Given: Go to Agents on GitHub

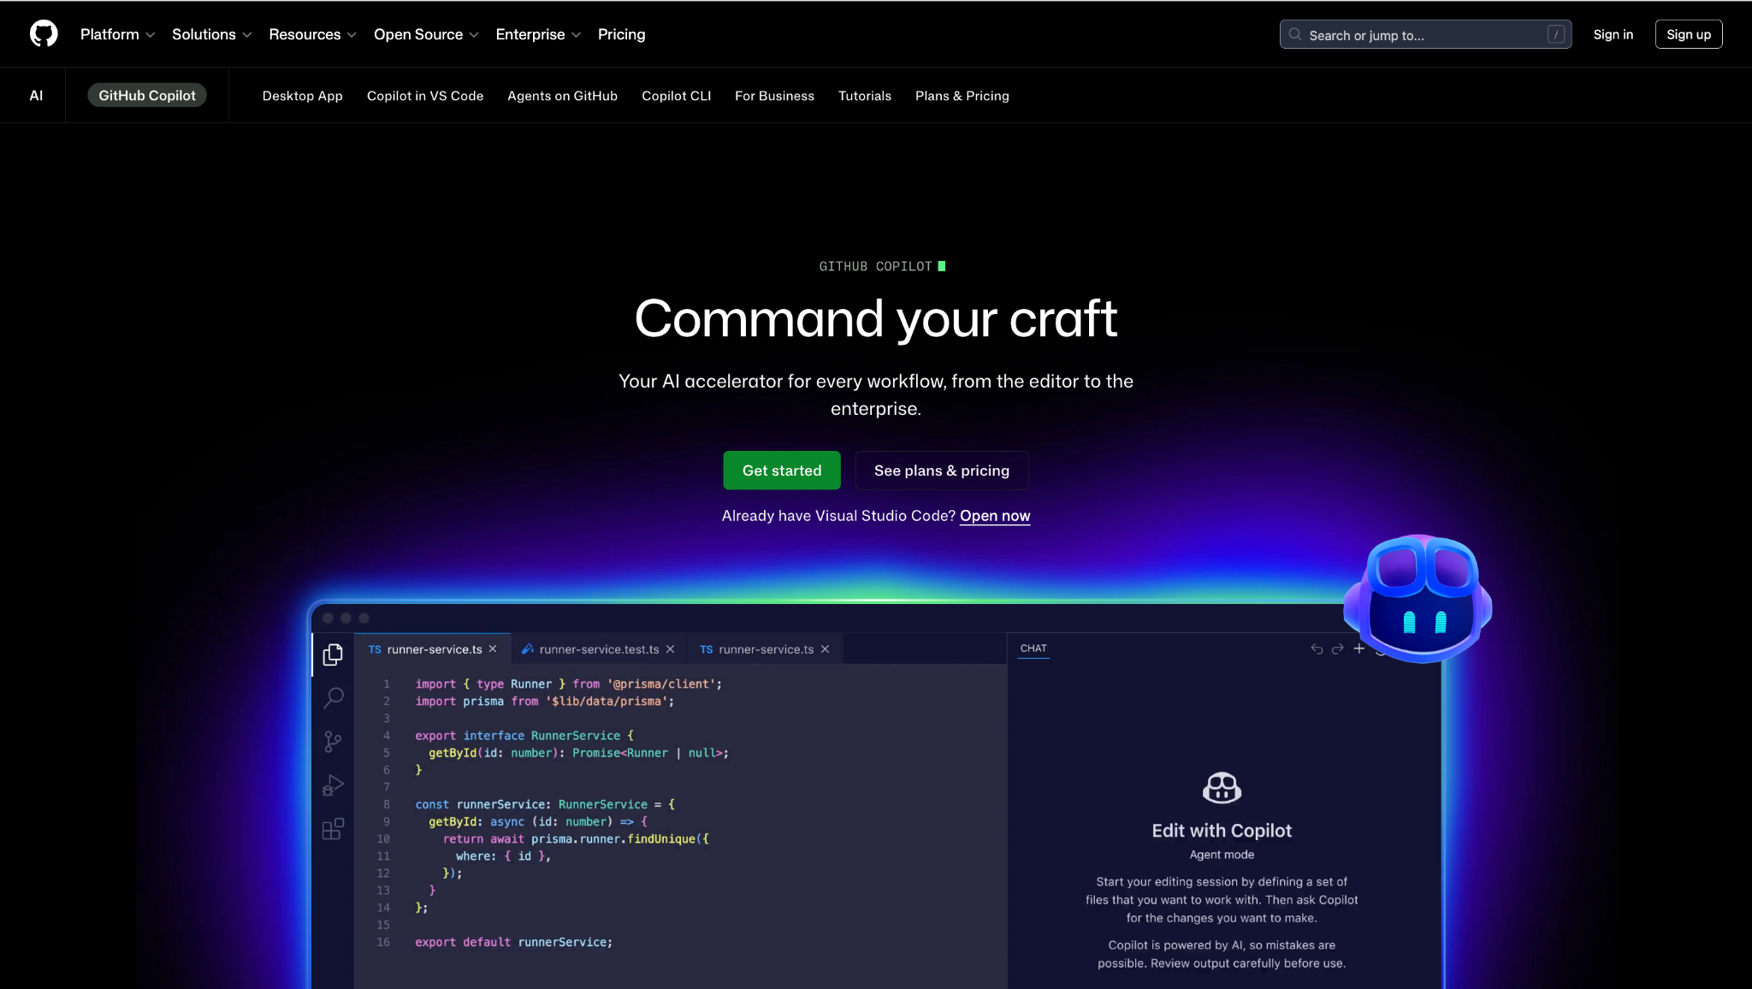Looking at the screenshot, I should (x=562, y=96).
